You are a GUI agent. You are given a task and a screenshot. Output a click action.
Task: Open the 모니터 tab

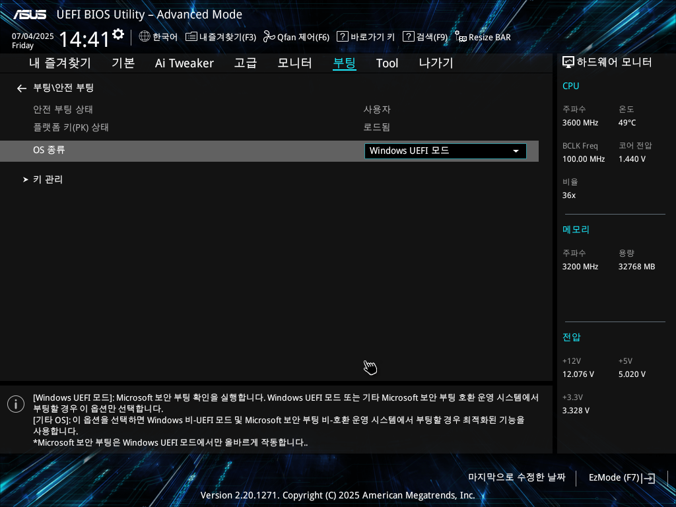pos(294,63)
